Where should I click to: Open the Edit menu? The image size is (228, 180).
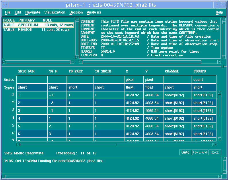pyautogui.click(x=18, y=12)
